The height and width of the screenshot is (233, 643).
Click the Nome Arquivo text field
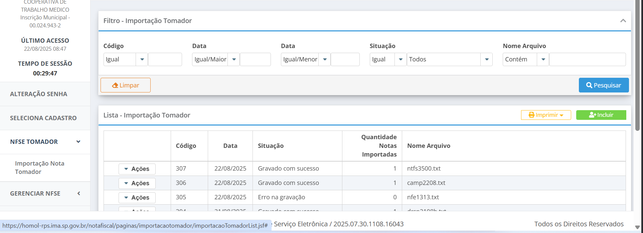pyautogui.click(x=587, y=59)
